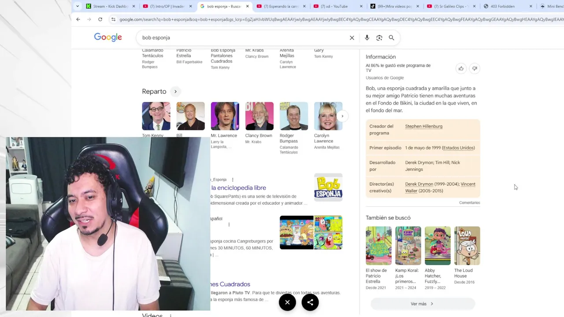Viewport: 564px width, 317px height.
Task: Open image search using the camera lens icon
Action: [x=379, y=38]
